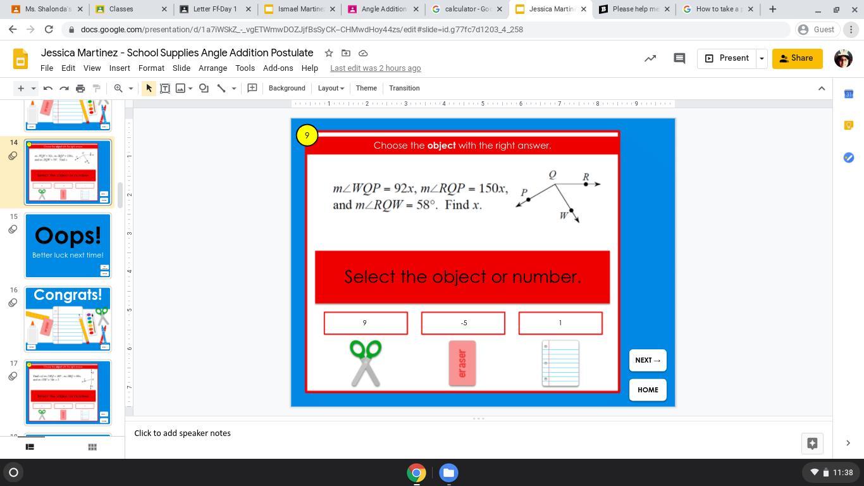864x486 pixels.
Task: Open the Chrome OS launcher
Action: (13, 473)
